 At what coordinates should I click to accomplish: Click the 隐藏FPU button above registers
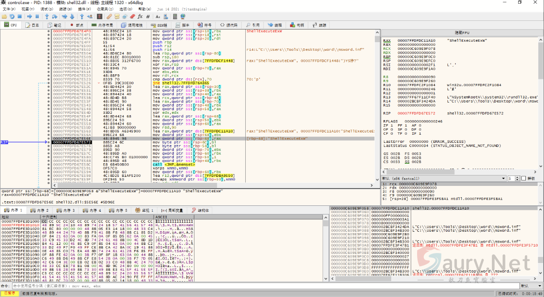[x=461, y=33]
